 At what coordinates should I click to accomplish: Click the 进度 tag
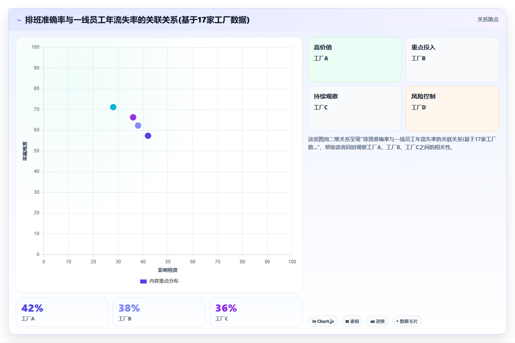click(x=377, y=321)
